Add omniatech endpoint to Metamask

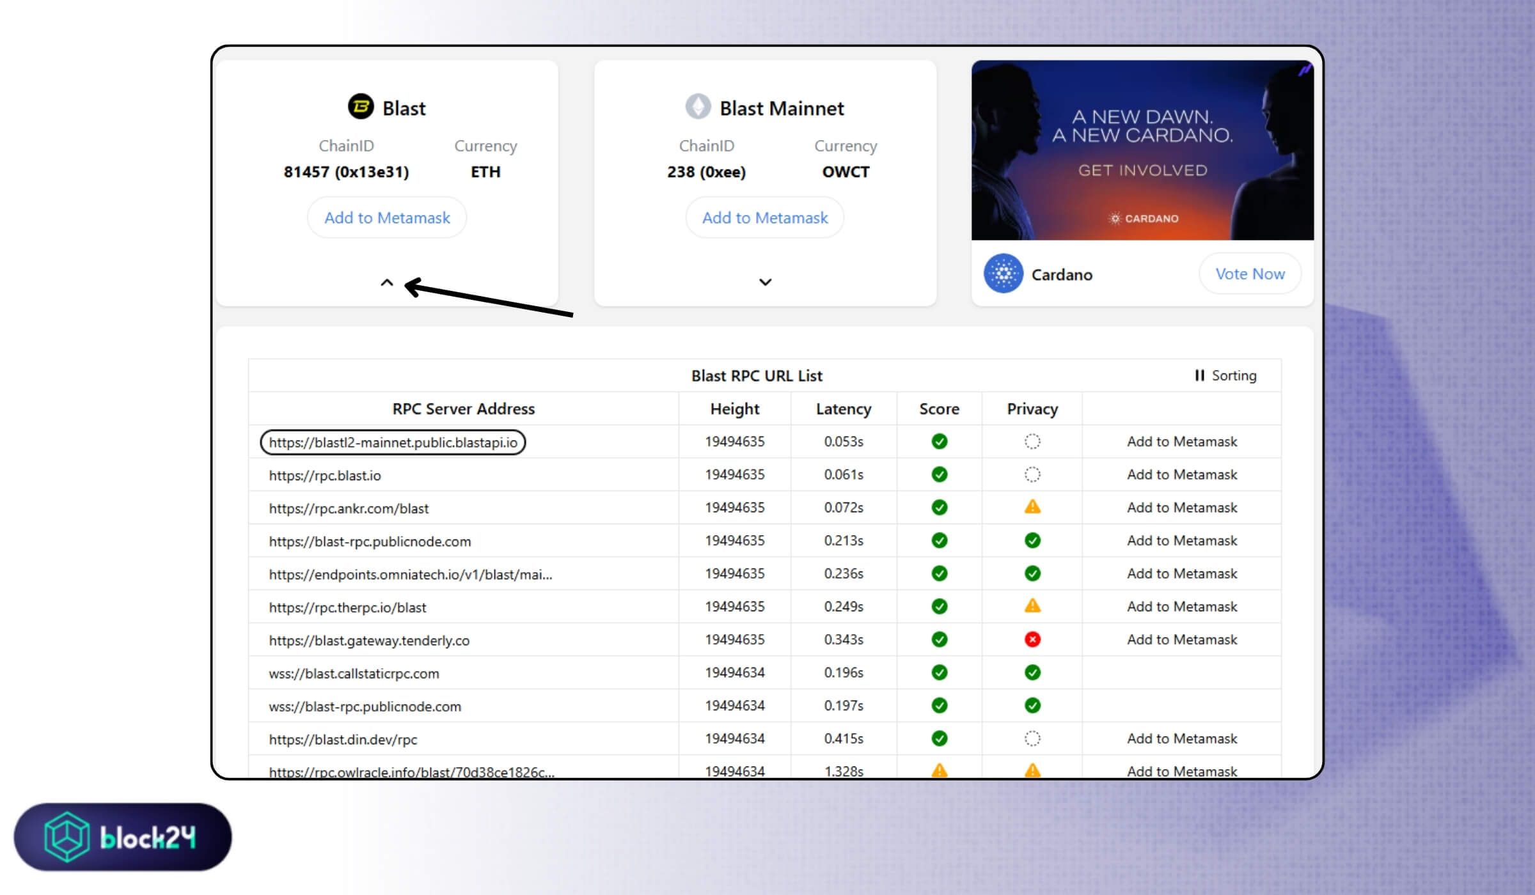[1182, 573]
